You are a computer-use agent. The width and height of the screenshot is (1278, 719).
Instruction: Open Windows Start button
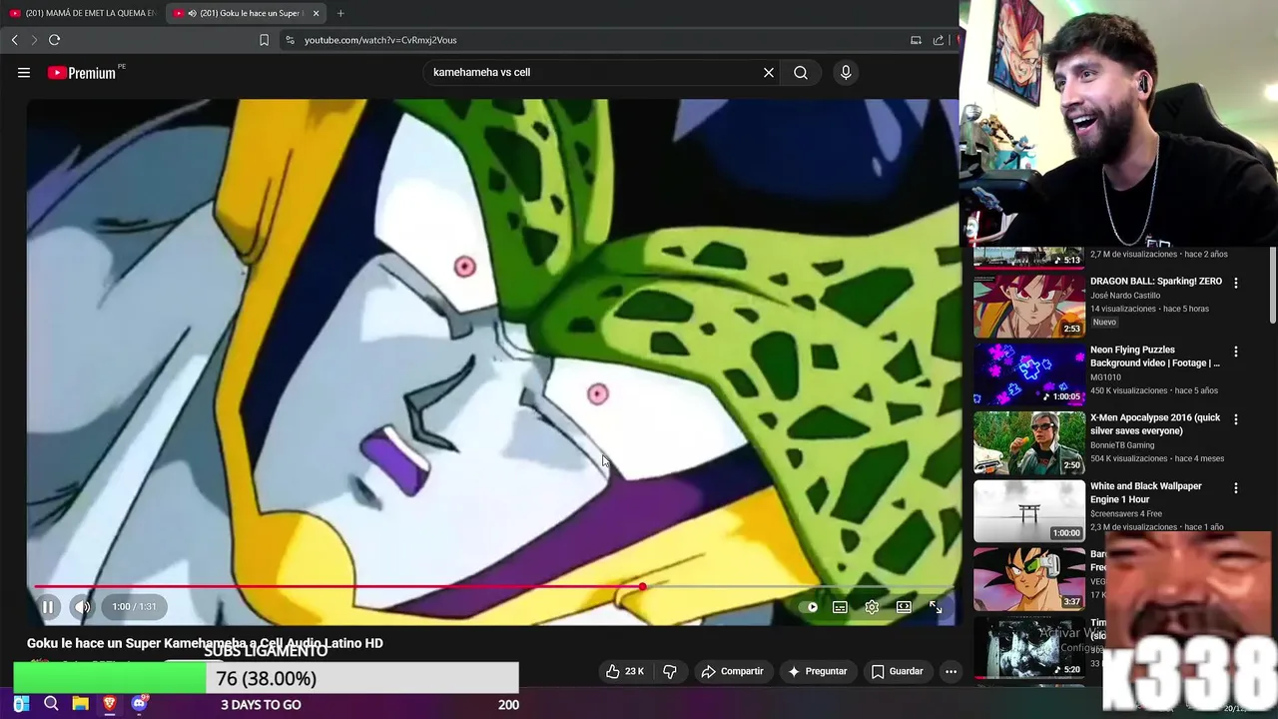click(21, 704)
